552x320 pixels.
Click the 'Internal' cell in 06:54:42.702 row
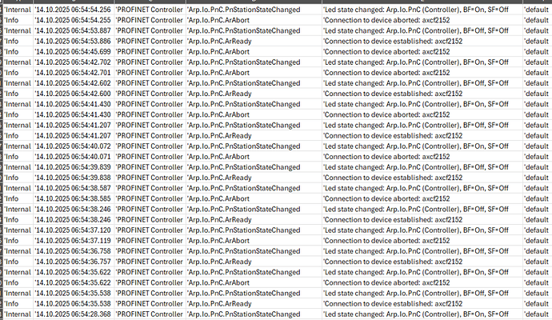coord(19,61)
